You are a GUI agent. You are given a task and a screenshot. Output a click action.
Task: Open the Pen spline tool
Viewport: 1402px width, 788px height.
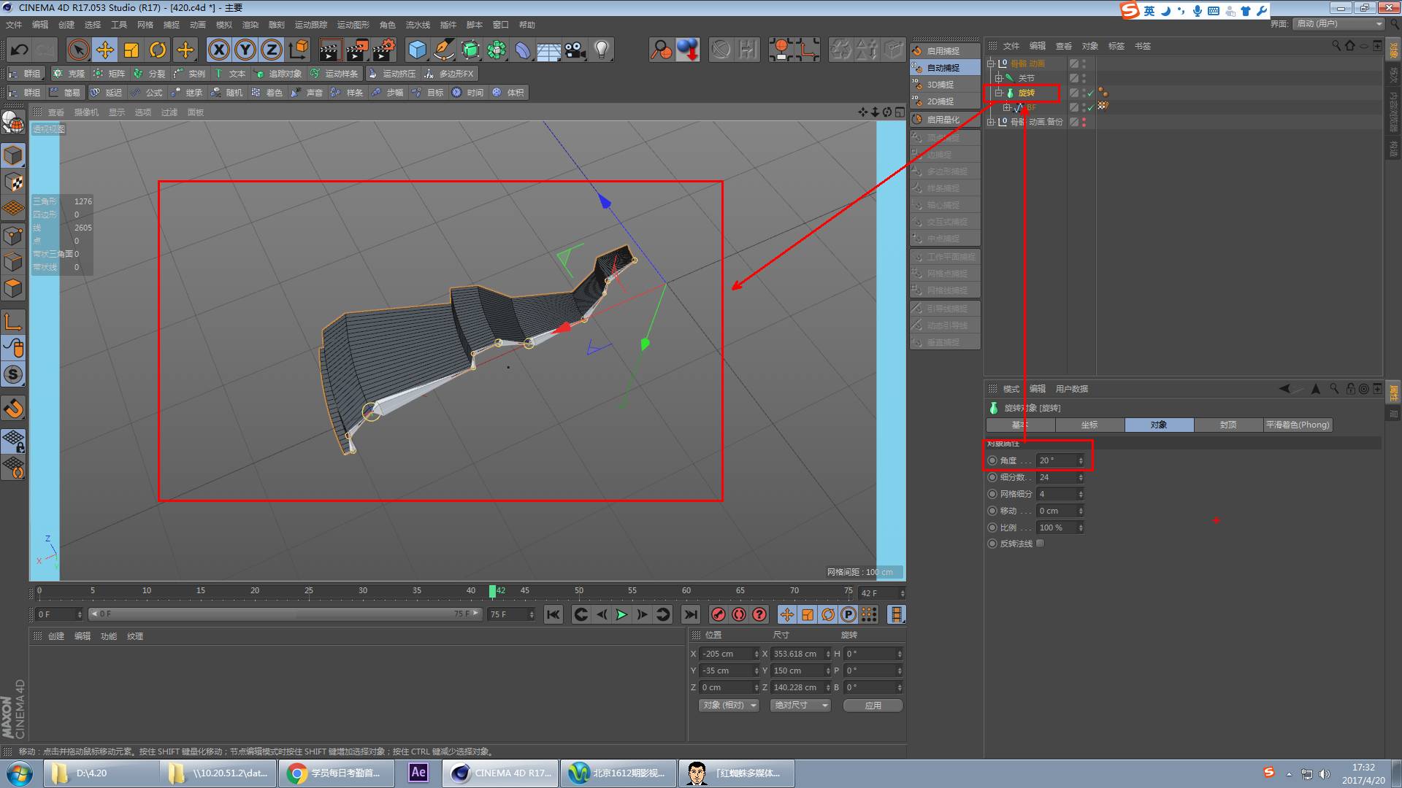click(443, 50)
